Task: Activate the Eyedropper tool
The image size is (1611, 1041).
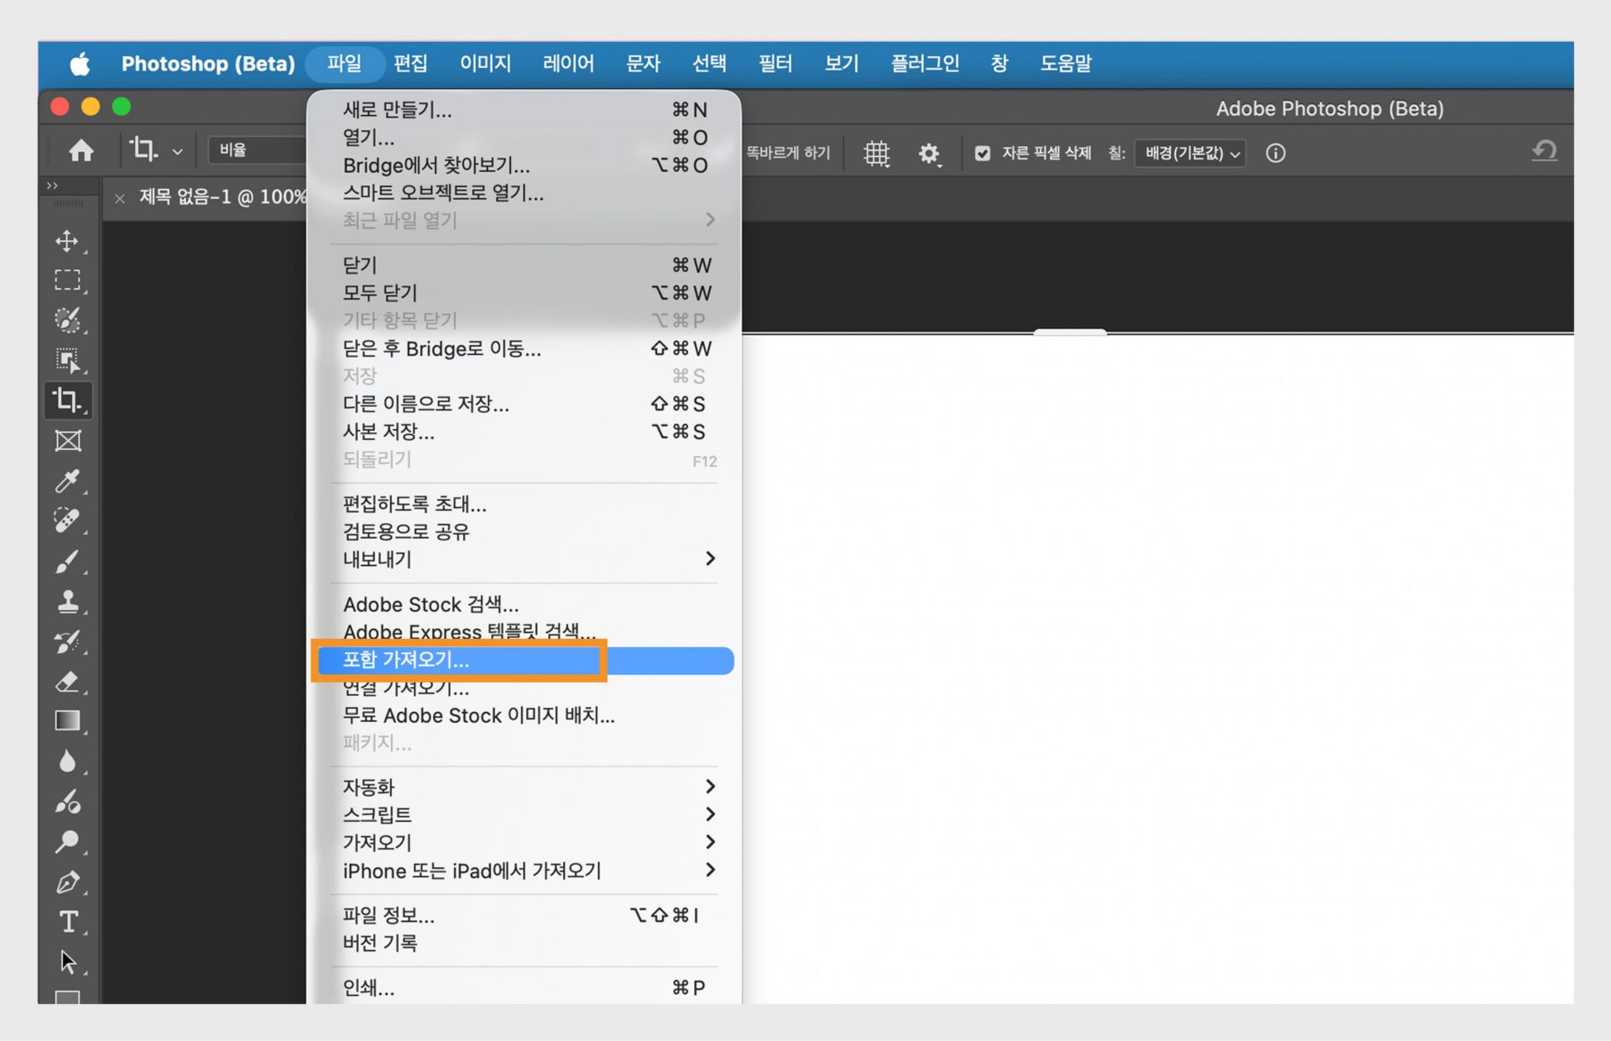Action: pyautogui.click(x=69, y=481)
